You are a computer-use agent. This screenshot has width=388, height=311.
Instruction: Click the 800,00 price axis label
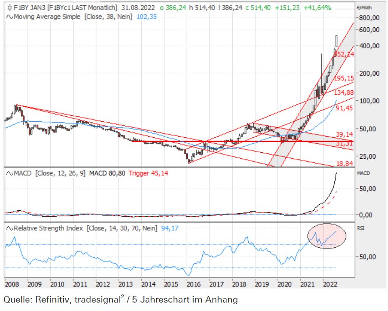[369, 18]
